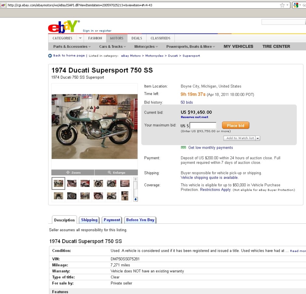
Task: Click Vehicle shipping quote is available link
Action: click(209, 178)
